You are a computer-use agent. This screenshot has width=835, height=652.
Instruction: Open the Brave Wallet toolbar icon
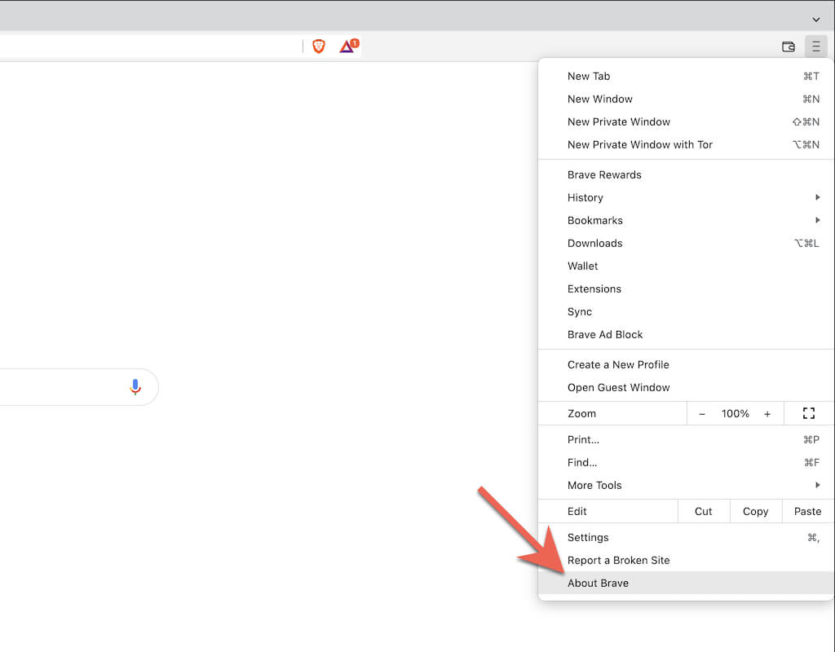point(789,46)
